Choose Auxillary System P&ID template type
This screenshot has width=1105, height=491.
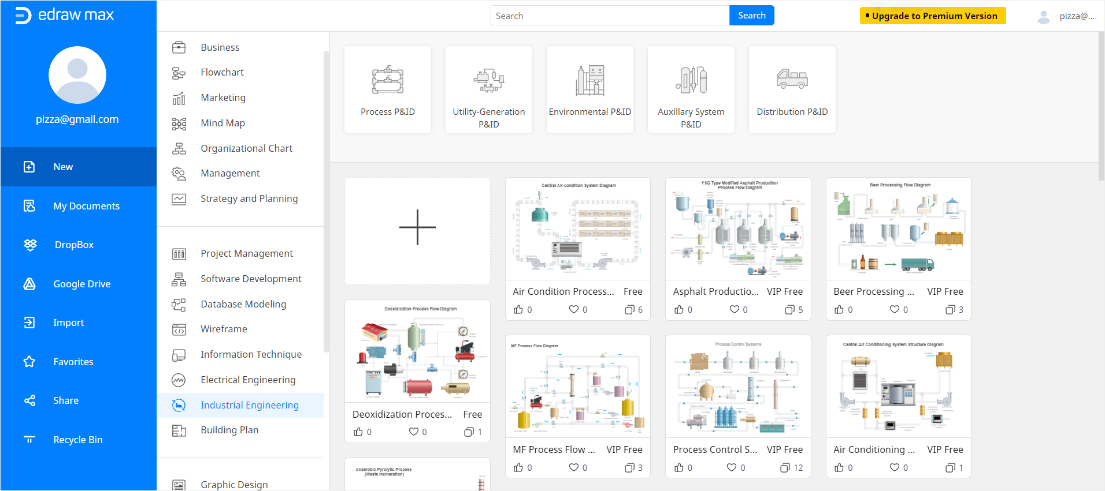coord(691,89)
